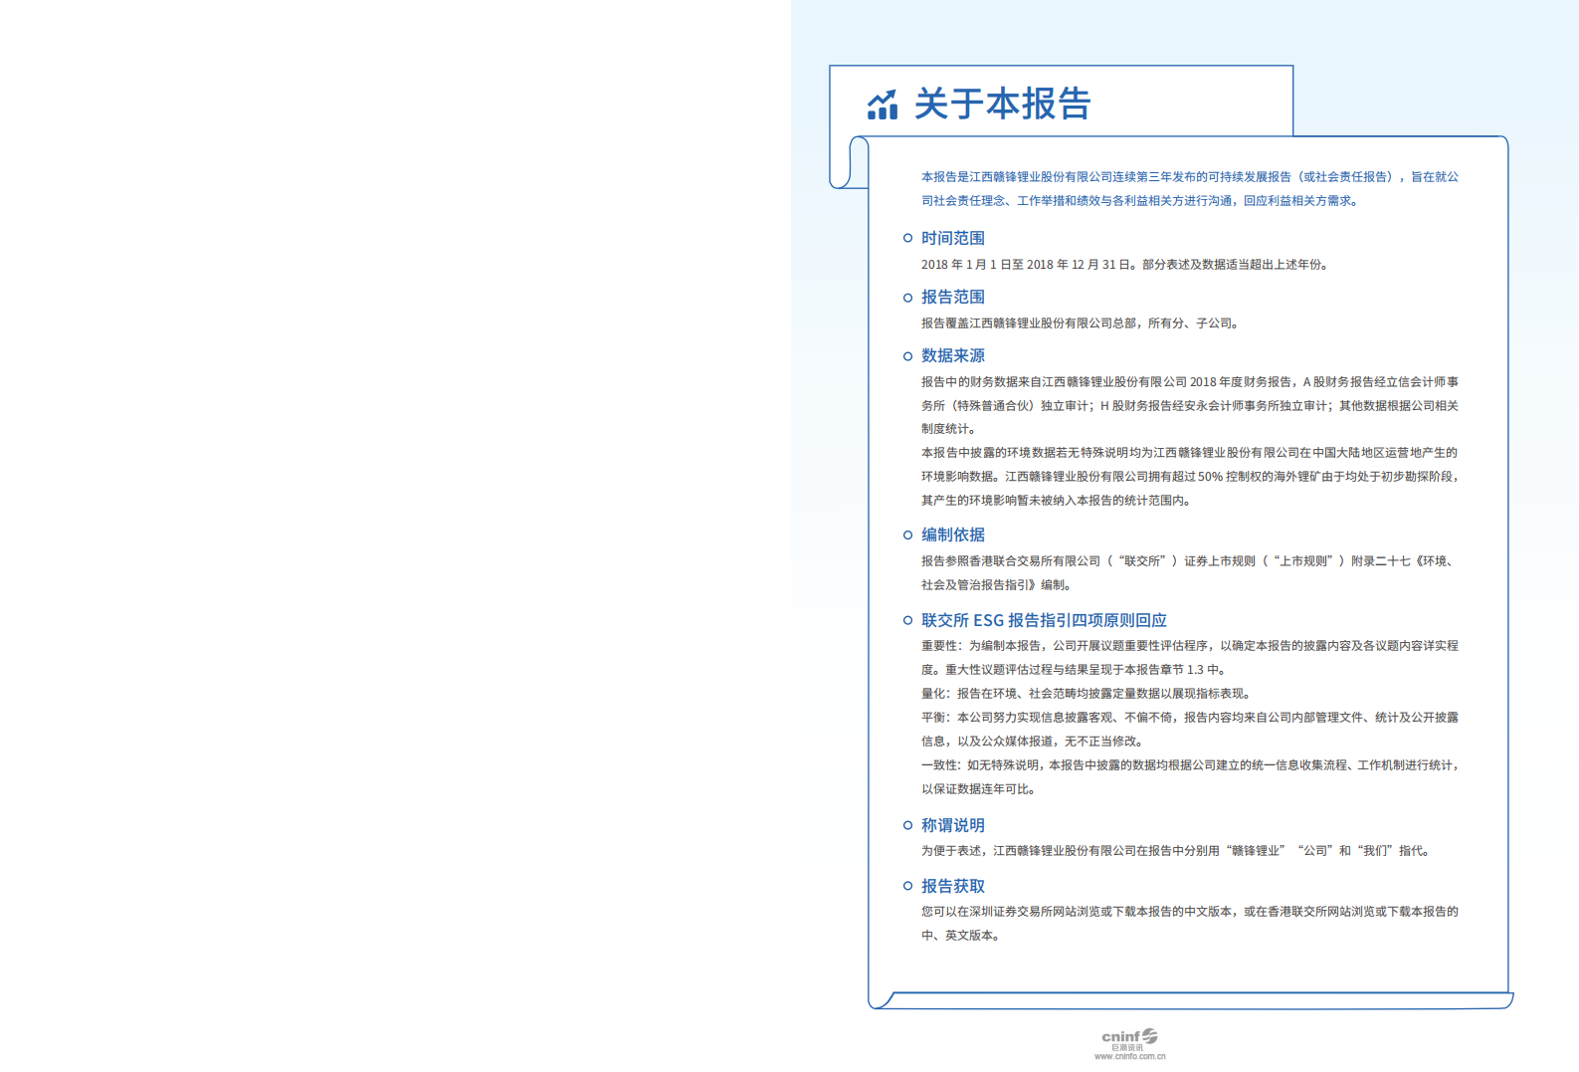This screenshot has width=1579, height=1072.
Task: Select the heading 称谓说明
Action: coord(952,825)
